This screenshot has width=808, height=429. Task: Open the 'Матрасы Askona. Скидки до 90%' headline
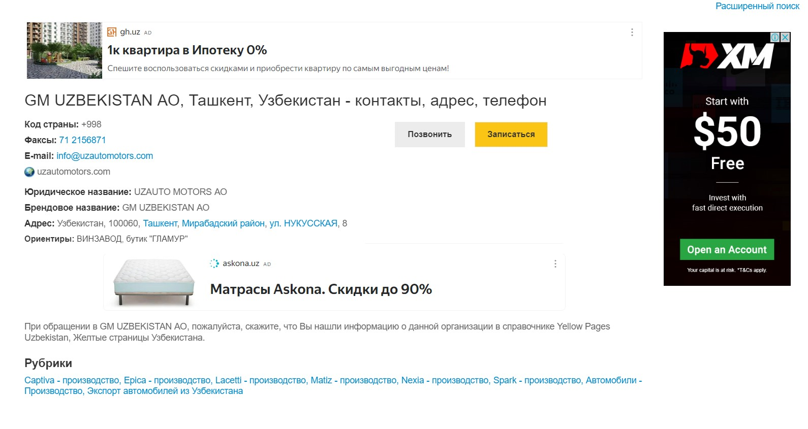click(321, 289)
